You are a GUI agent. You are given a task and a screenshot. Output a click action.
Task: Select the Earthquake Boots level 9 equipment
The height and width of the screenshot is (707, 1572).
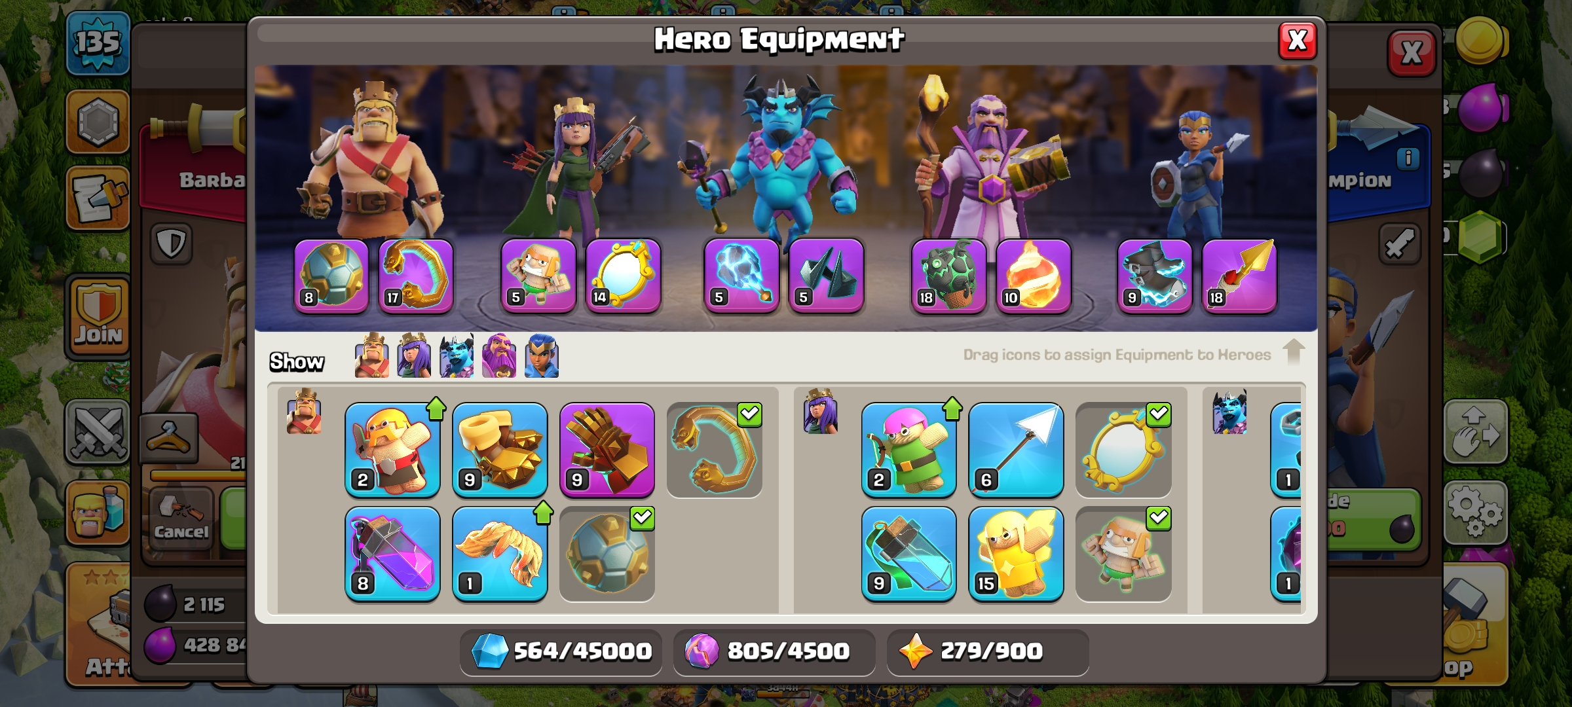[x=500, y=450]
